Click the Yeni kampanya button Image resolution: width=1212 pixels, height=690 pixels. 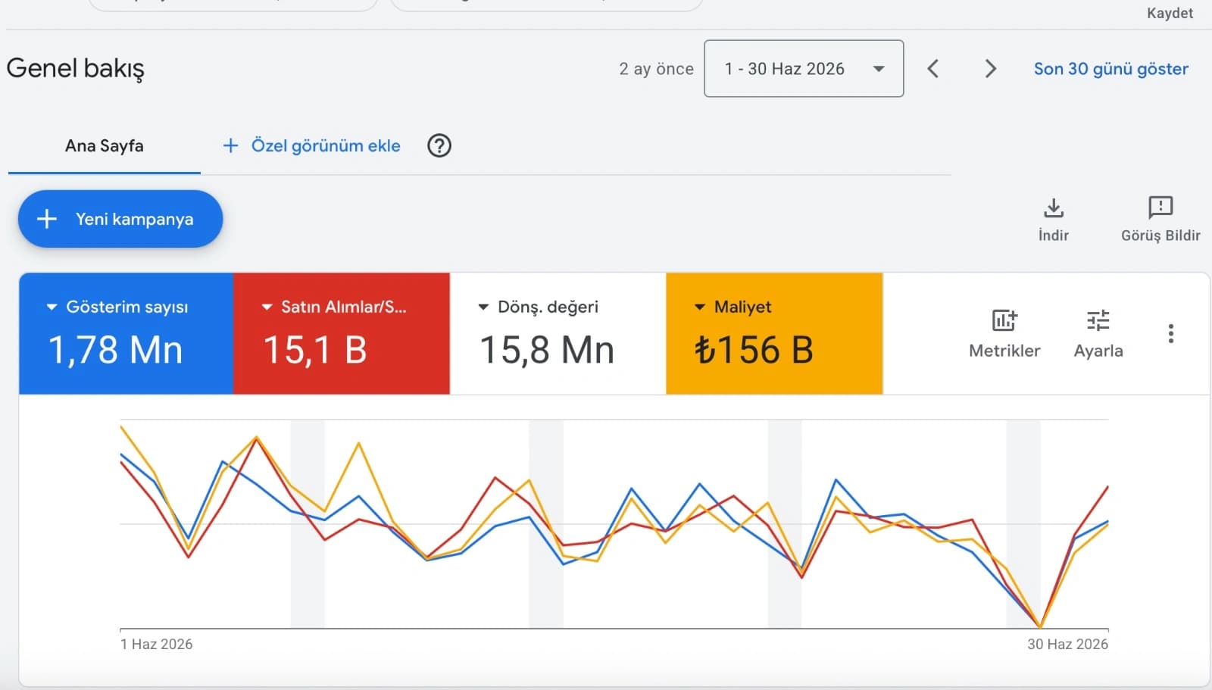pyautogui.click(x=120, y=219)
